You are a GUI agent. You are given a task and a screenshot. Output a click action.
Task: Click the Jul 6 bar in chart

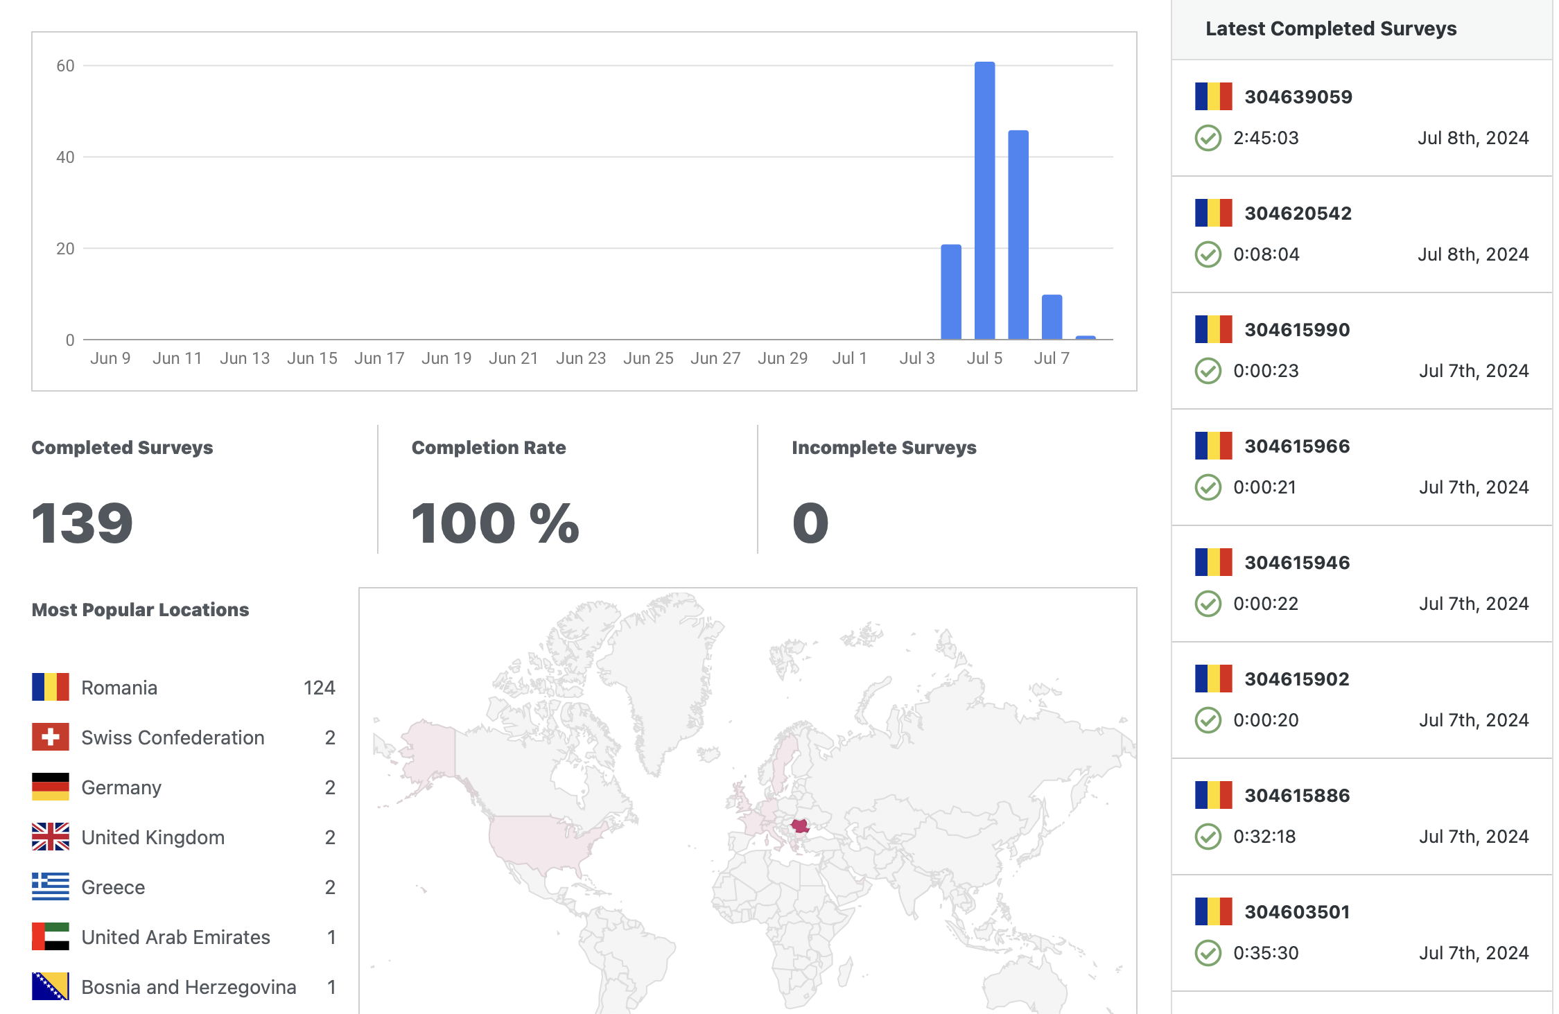(x=1018, y=236)
